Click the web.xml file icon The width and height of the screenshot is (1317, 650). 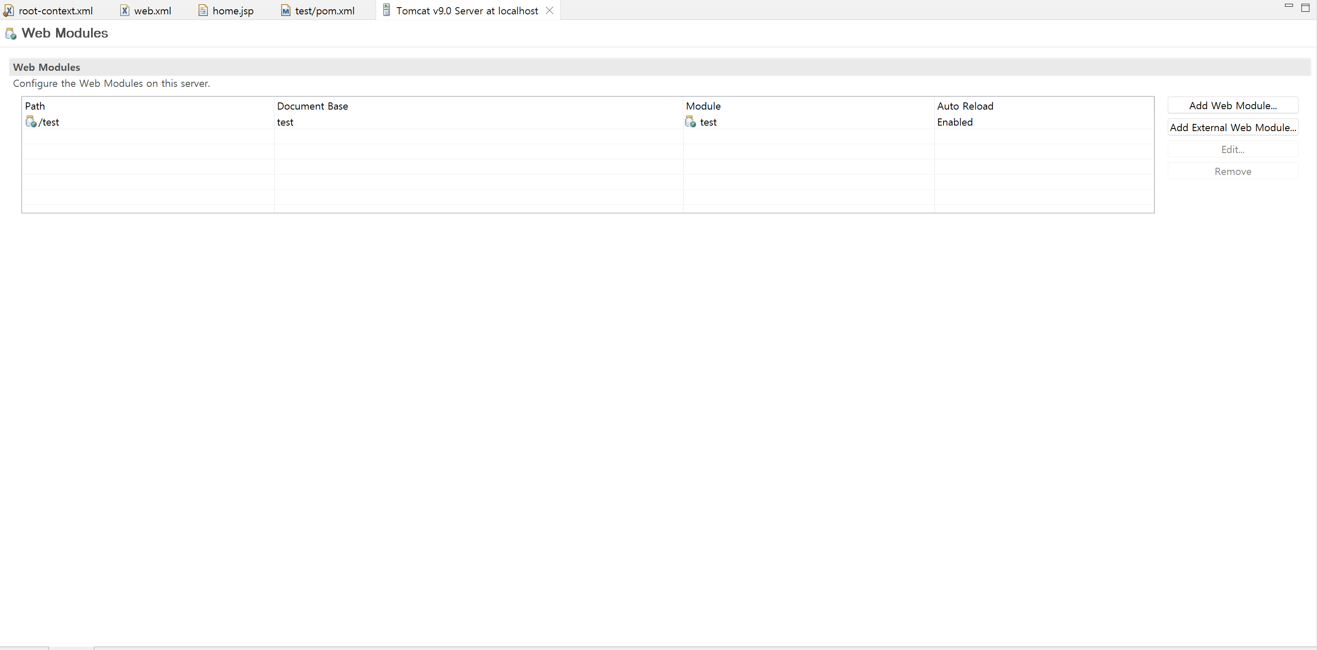(124, 10)
